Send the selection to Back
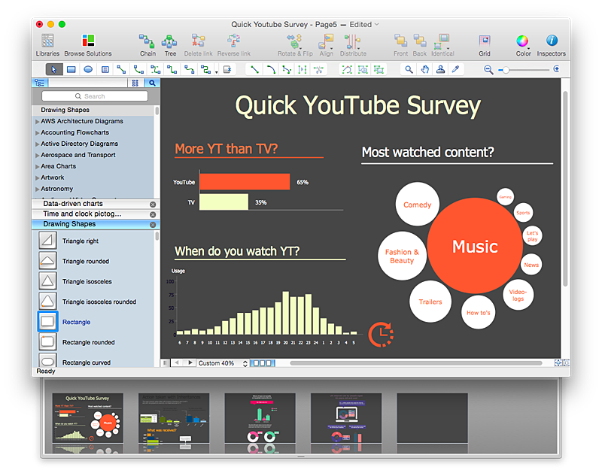 [420, 45]
